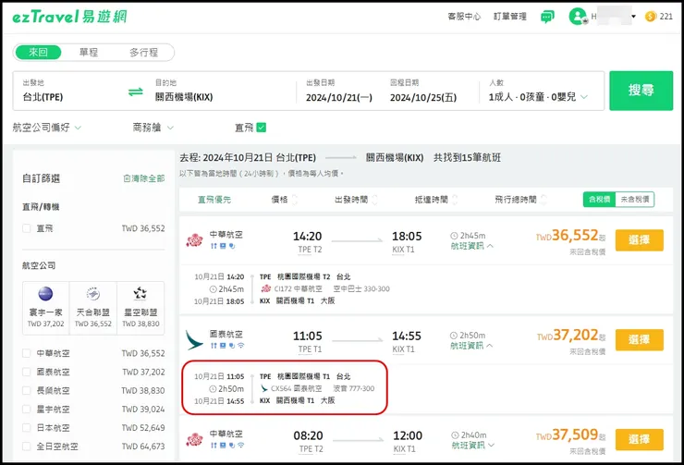
Task: Select the TWD 36,552 flight
Action: [639, 240]
